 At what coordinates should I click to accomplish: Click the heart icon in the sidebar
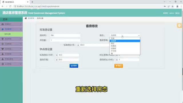tap(3, 49)
